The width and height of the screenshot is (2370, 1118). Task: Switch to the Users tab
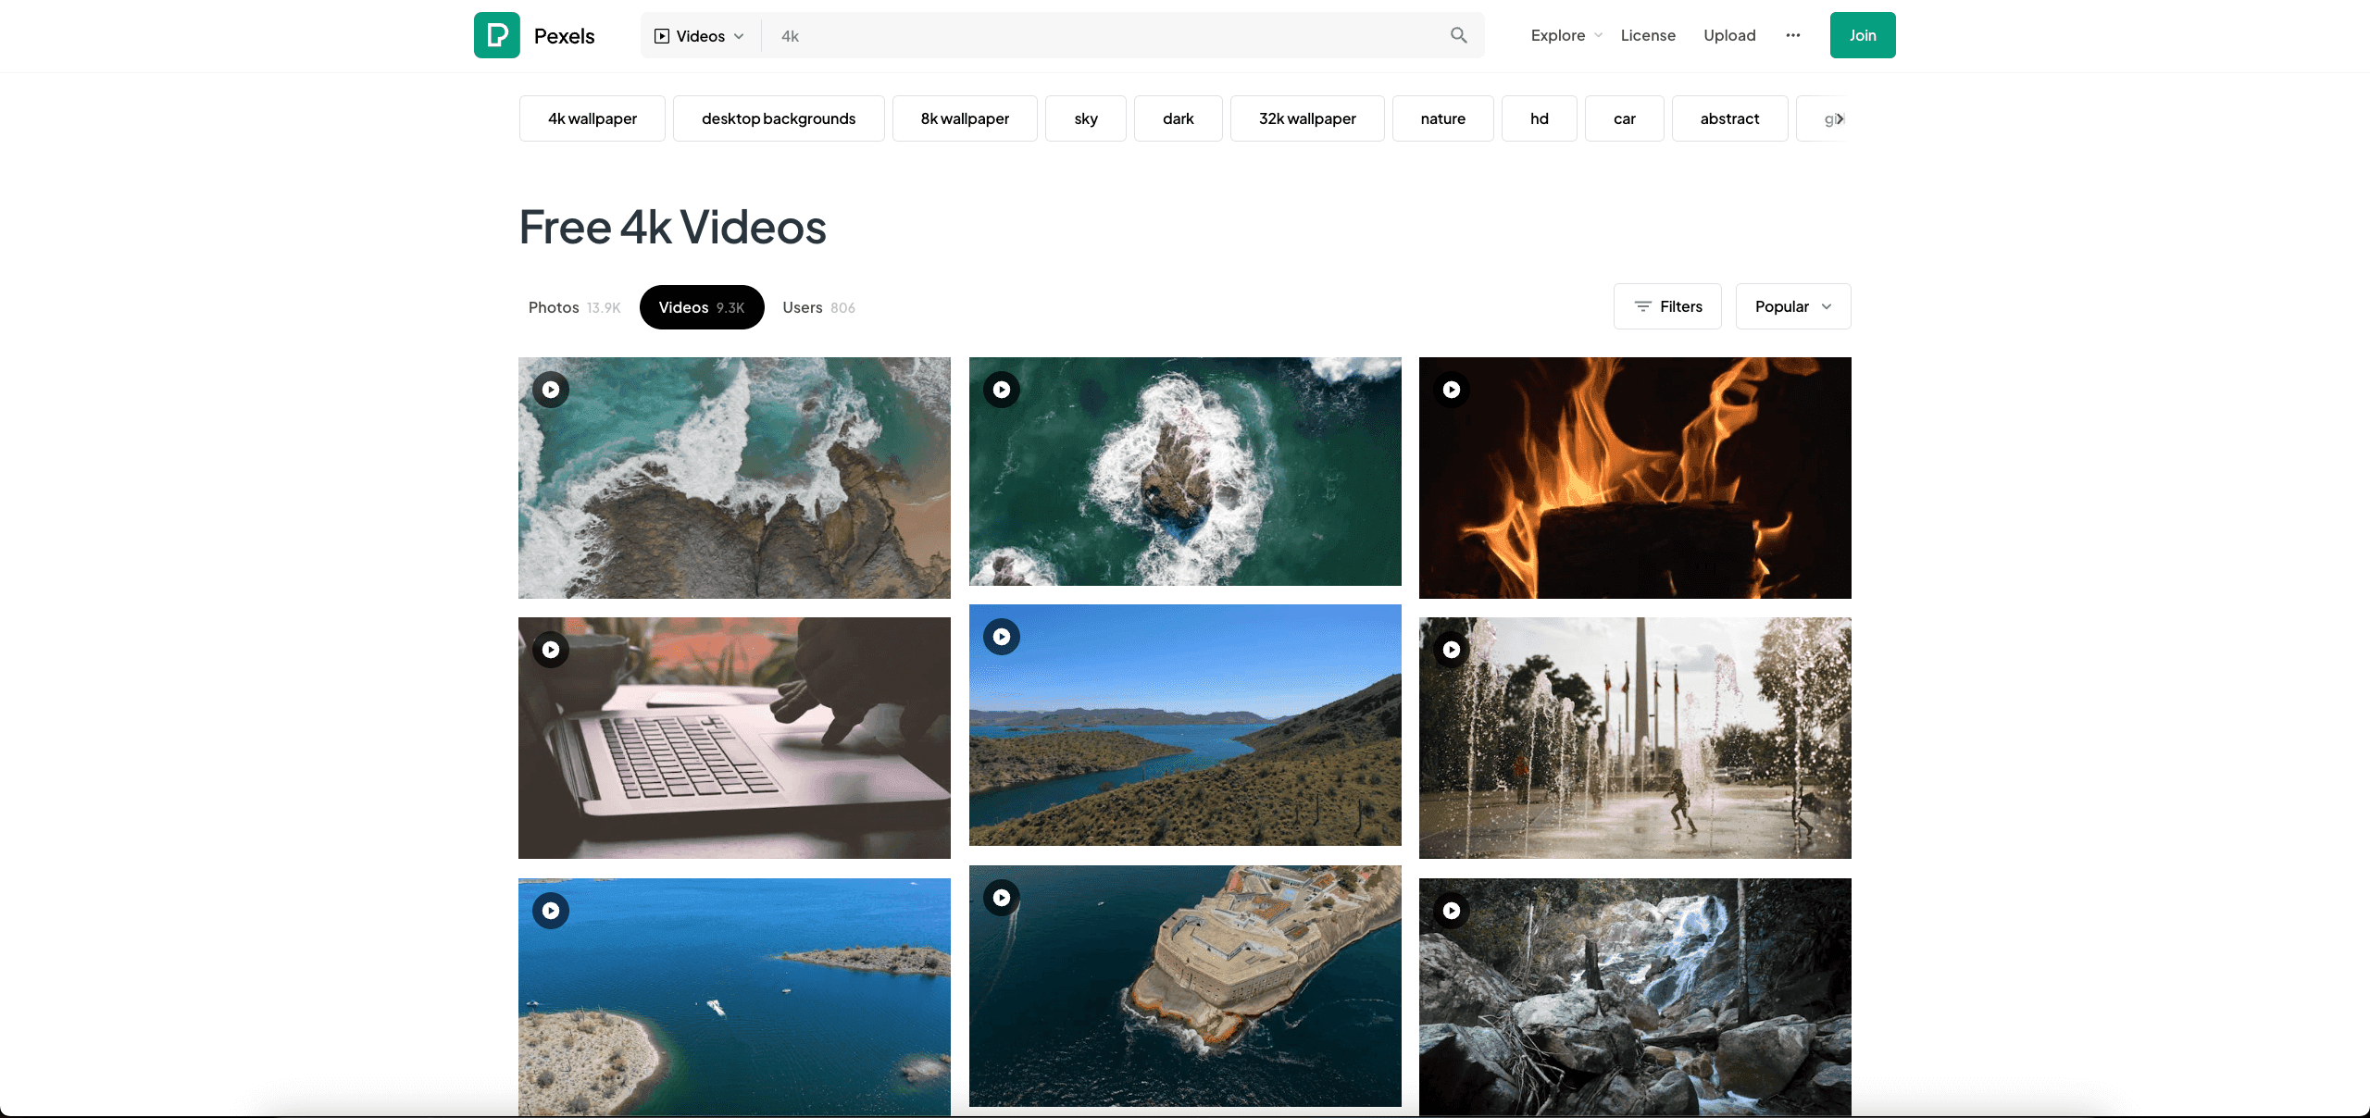818,307
